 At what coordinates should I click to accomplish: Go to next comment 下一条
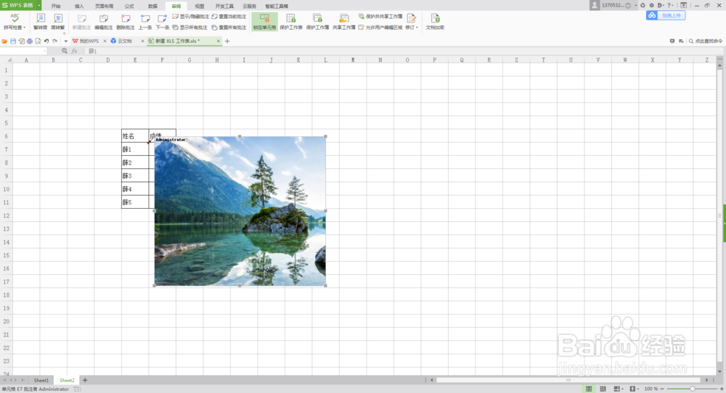[x=162, y=22]
